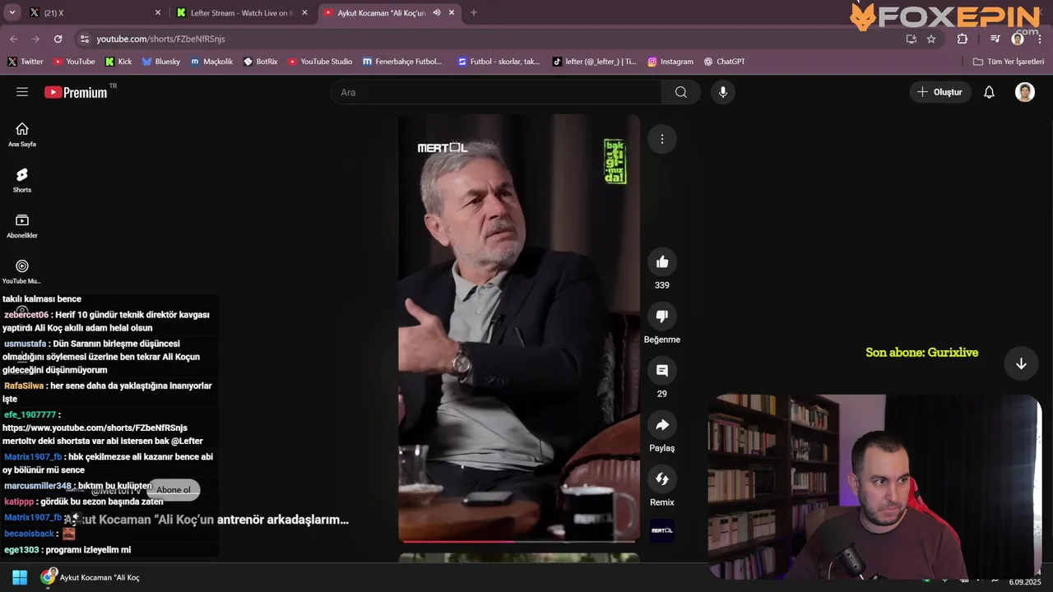The width and height of the screenshot is (1053, 592).
Task: Open the BotRix bookmark
Action: click(x=260, y=62)
